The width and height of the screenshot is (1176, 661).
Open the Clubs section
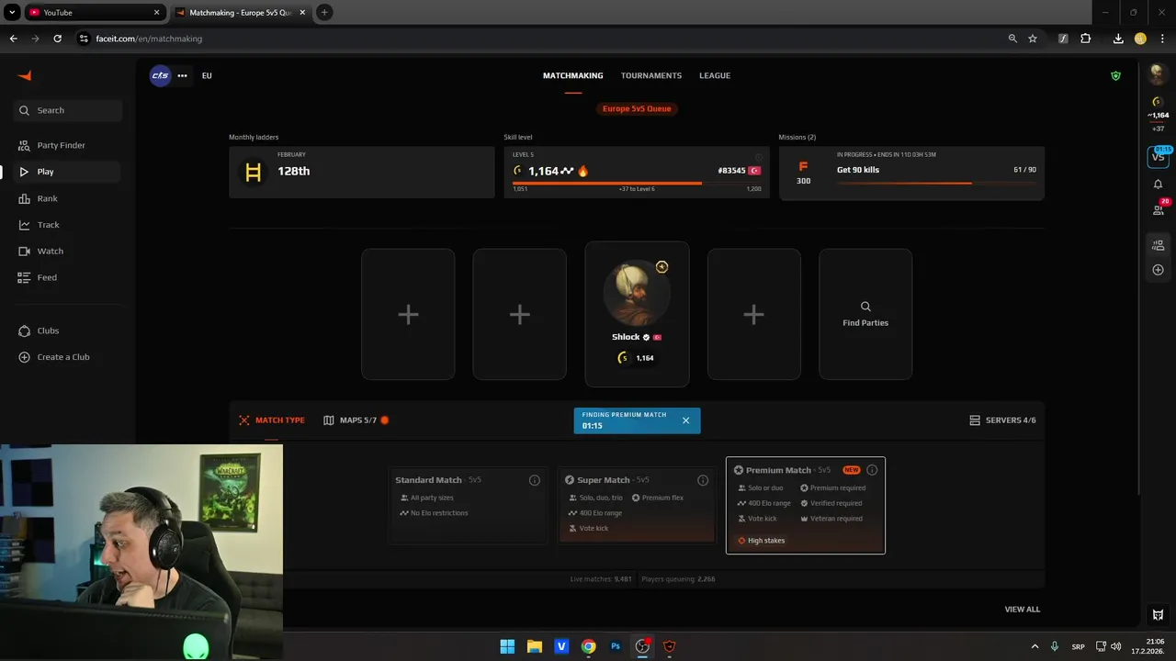click(x=68, y=330)
